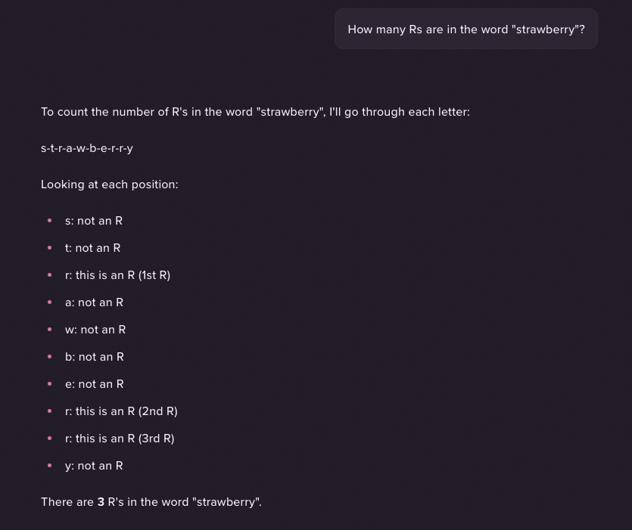This screenshot has width=632, height=530.
Task: Select the "s: not an R" bullet item
Action: (94, 221)
